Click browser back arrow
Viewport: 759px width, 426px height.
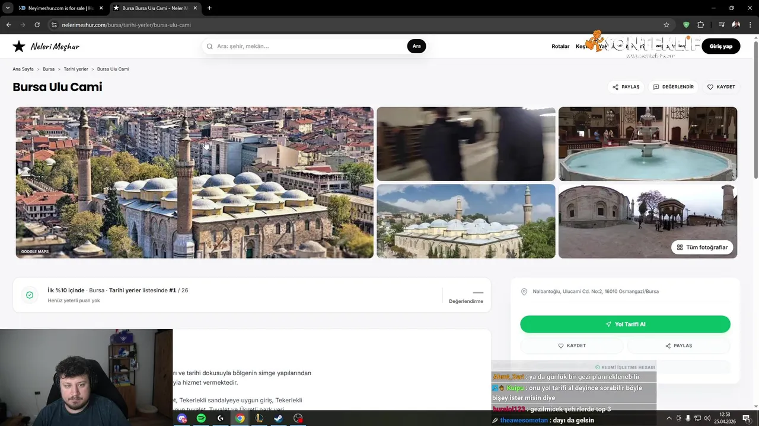point(9,25)
